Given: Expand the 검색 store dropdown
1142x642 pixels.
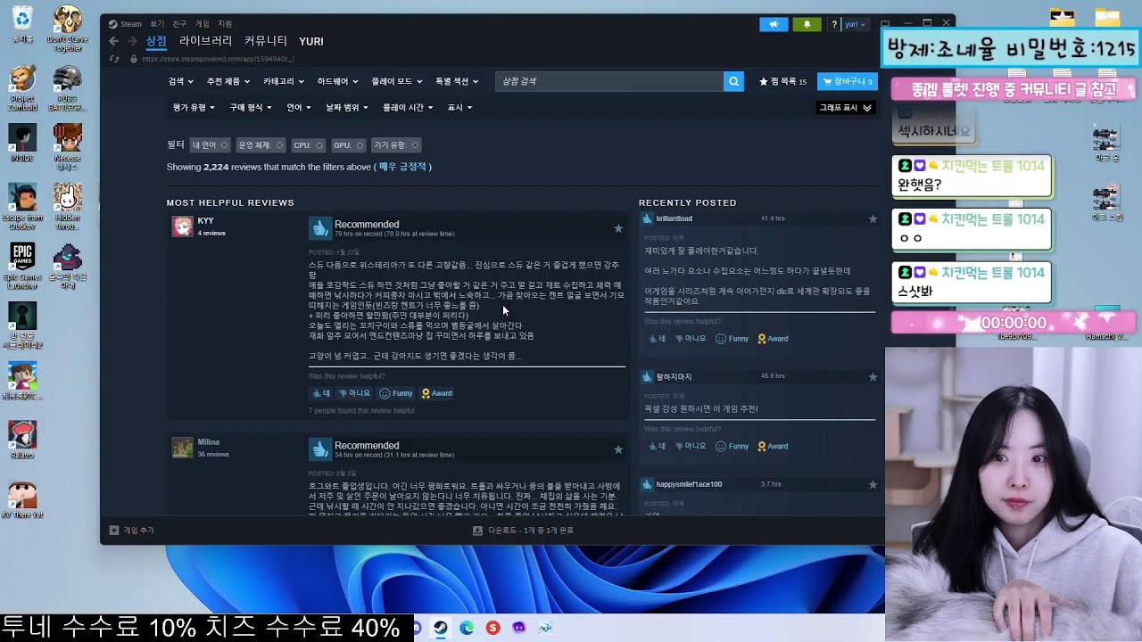Looking at the screenshot, I should [x=180, y=81].
